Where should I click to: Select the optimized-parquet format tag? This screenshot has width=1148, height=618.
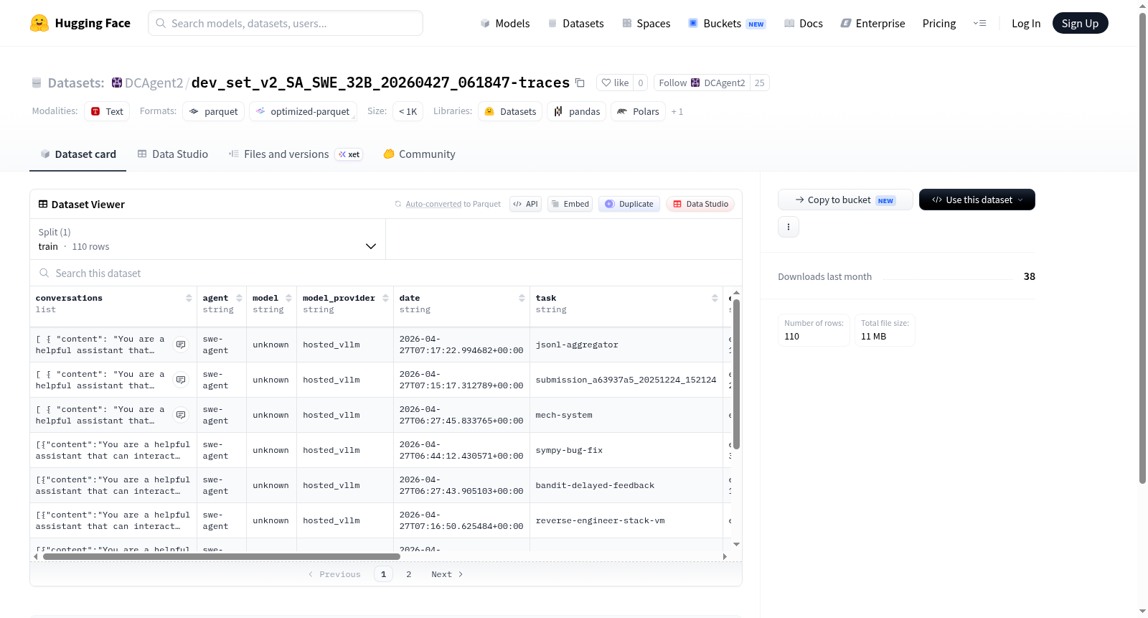pos(303,111)
